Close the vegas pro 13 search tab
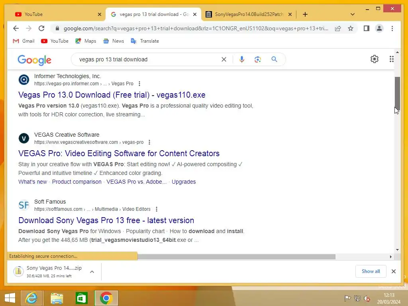This screenshot has height=306, width=408. [194, 14]
